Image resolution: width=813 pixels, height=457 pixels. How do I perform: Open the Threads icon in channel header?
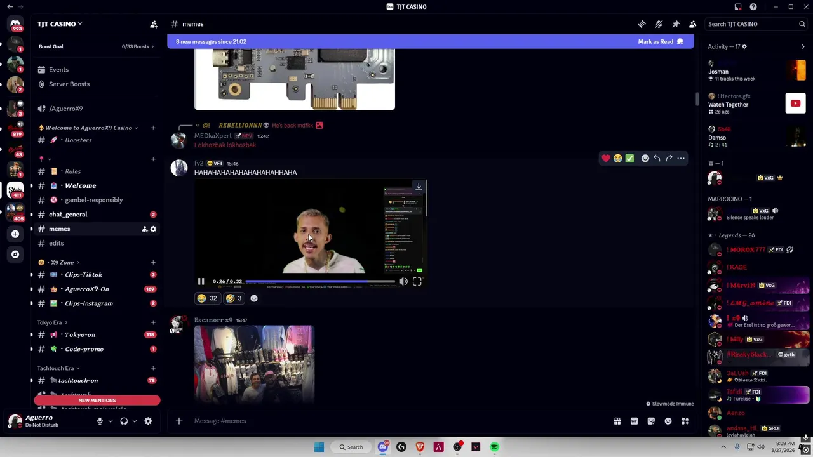point(642,24)
